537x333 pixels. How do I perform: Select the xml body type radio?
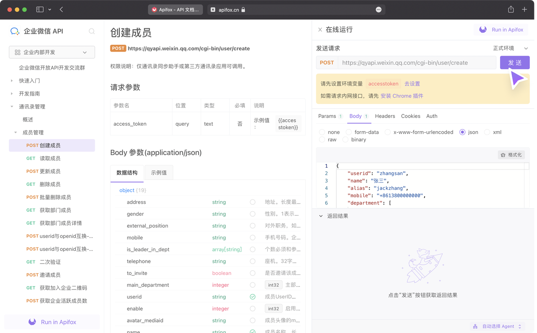(x=487, y=132)
